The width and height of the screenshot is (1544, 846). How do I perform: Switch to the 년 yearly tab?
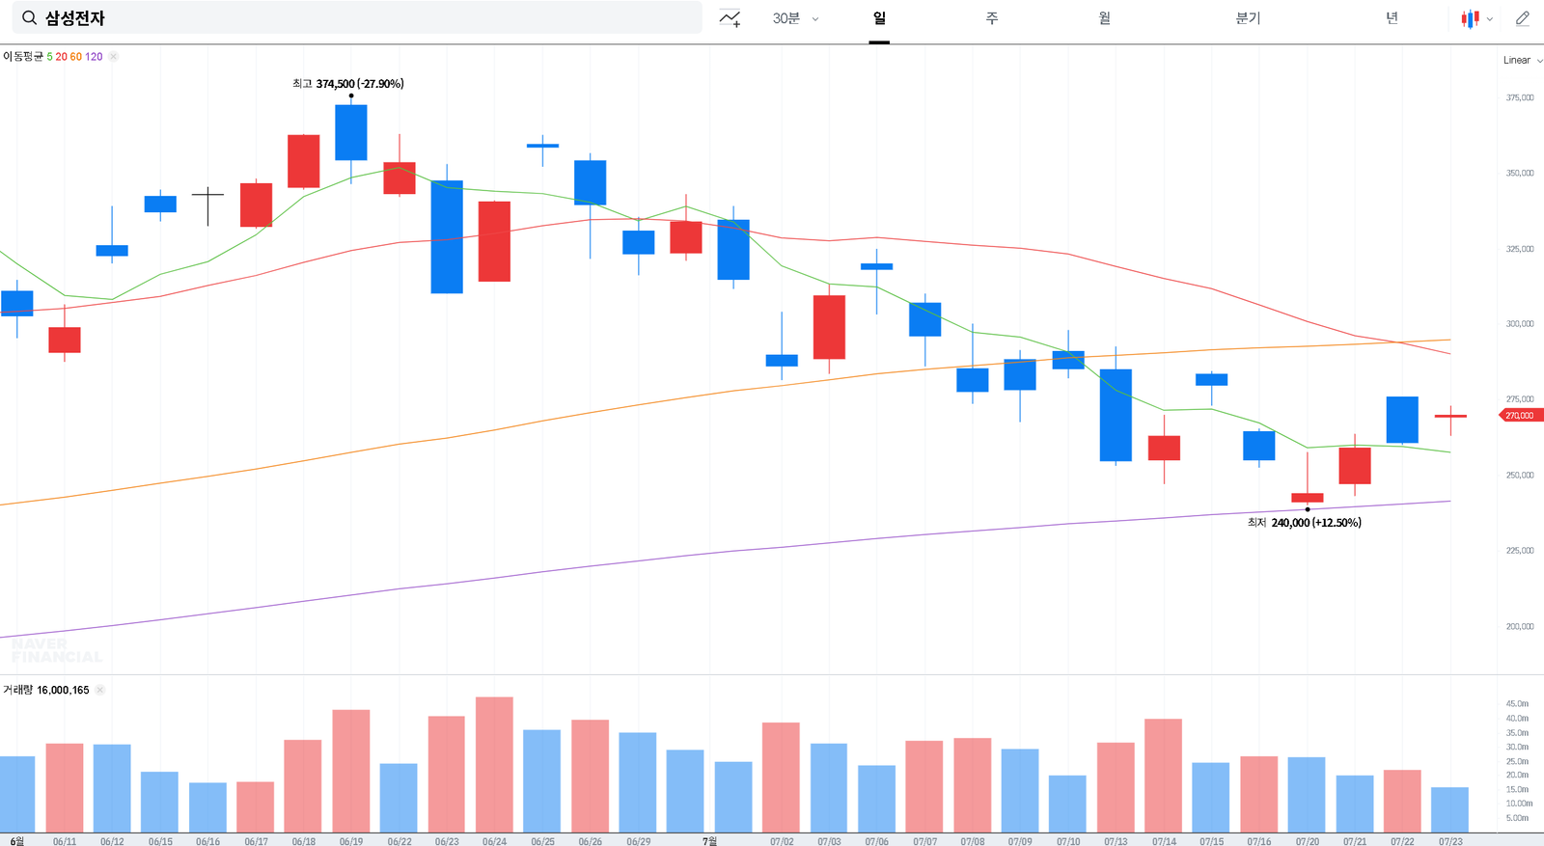point(1392,18)
